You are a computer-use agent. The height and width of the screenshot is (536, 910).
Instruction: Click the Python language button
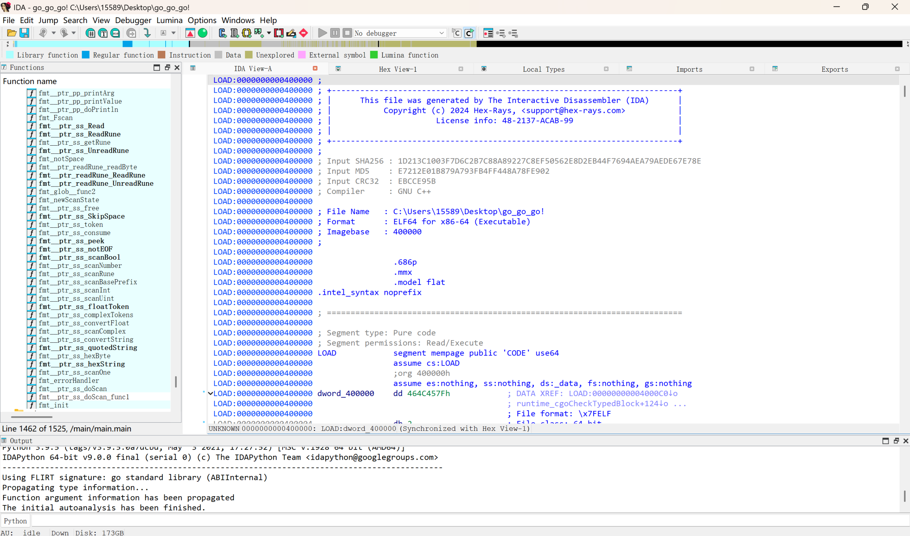click(x=15, y=521)
